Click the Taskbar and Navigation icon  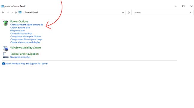[5, 55]
